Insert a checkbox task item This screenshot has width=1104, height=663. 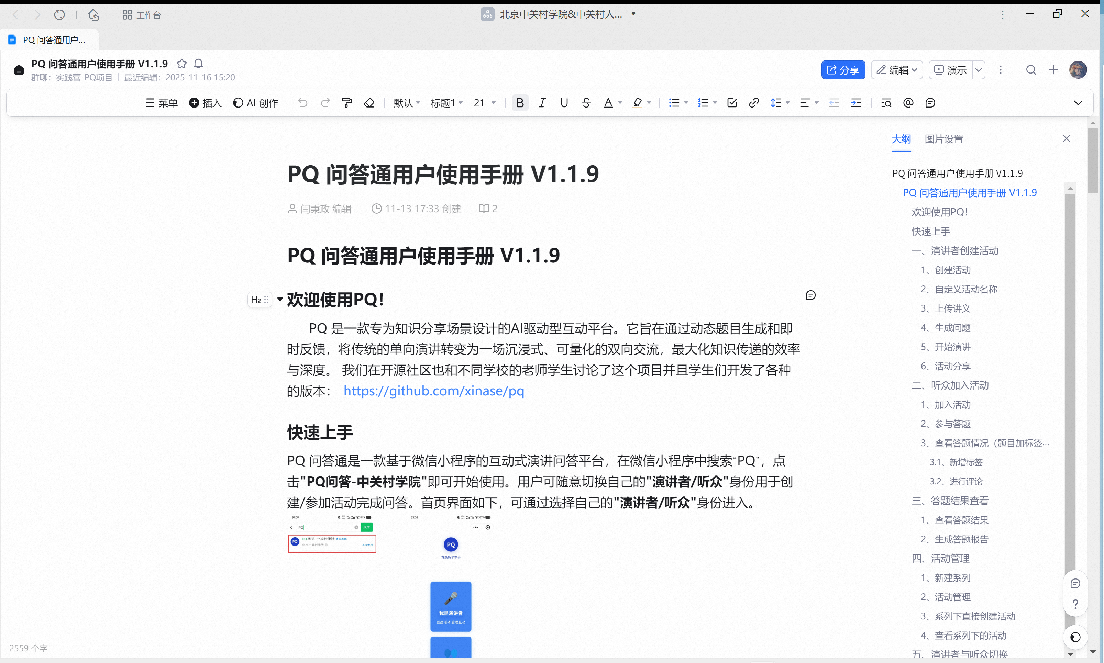coord(732,103)
